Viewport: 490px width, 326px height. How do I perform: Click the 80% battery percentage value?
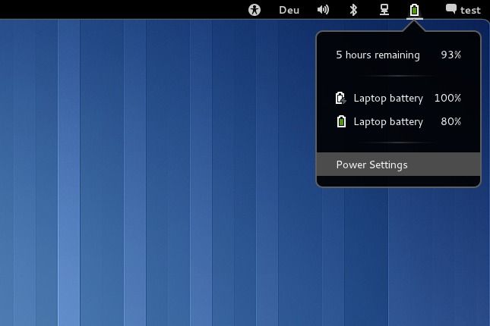[x=450, y=121]
